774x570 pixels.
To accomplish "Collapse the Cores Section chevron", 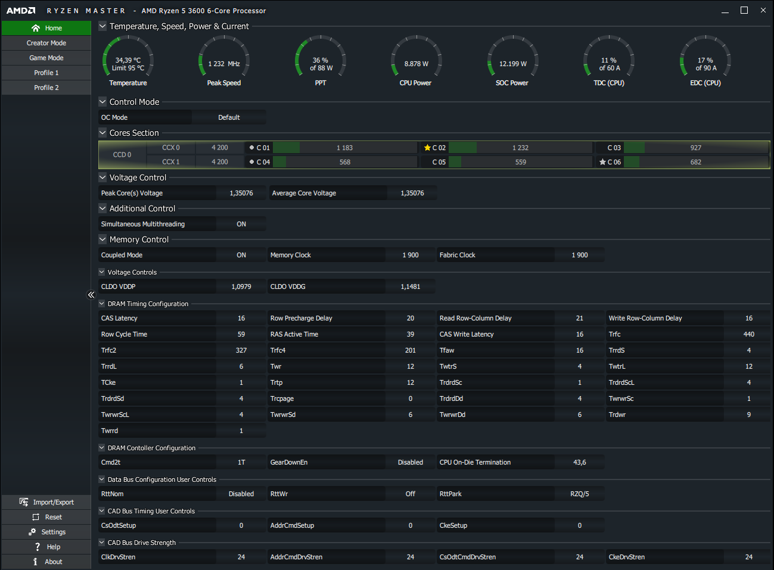I will pyautogui.click(x=102, y=133).
